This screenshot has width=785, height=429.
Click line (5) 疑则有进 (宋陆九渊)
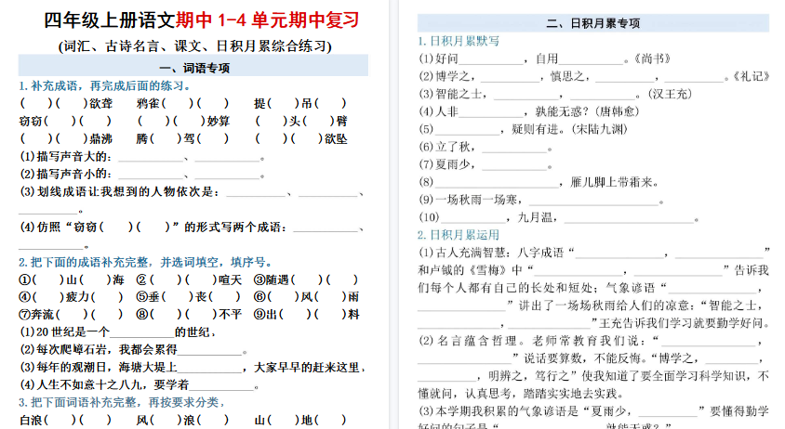pyautogui.click(x=523, y=129)
